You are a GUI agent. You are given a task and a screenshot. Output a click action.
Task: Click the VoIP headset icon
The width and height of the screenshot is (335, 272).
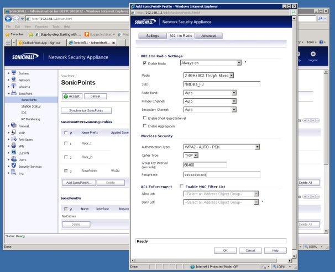[14, 132]
